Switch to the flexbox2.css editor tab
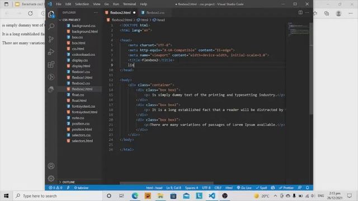 click(x=156, y=12)
